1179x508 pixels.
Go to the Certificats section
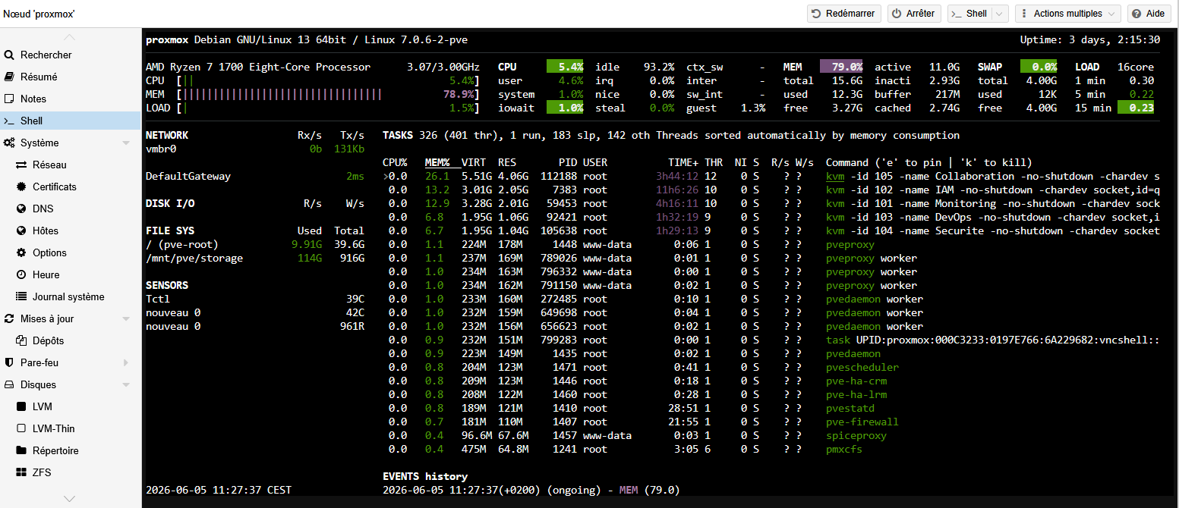[71, 187]
